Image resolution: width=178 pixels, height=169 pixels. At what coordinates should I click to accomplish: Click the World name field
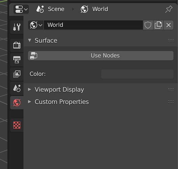tap(93, 25)
